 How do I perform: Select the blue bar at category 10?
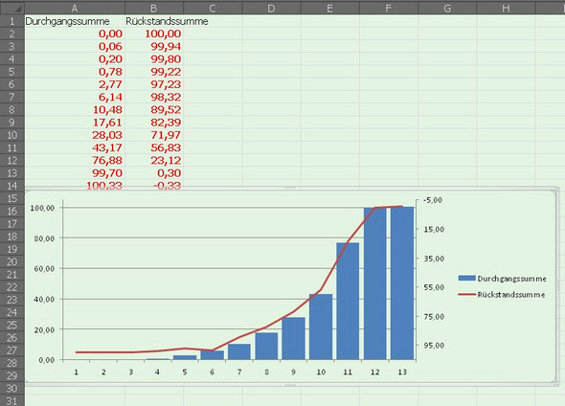321,327
